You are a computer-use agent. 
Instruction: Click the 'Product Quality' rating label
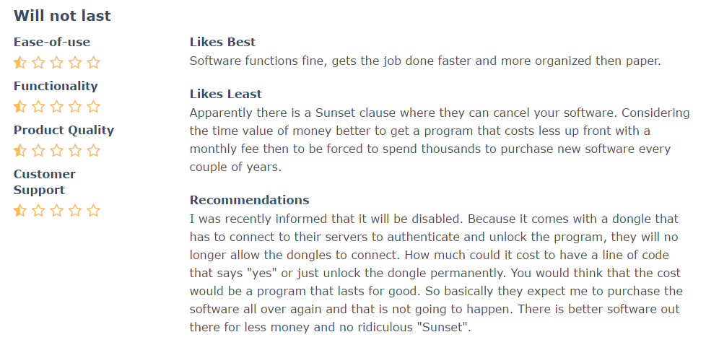[64, 130]
